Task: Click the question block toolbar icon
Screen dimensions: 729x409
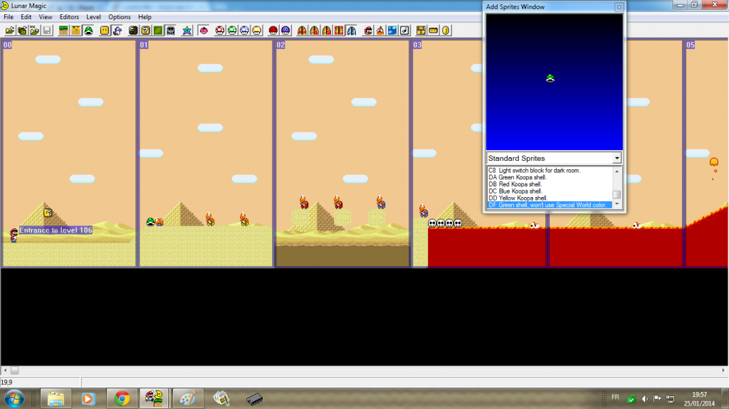Action: (145, 31)
